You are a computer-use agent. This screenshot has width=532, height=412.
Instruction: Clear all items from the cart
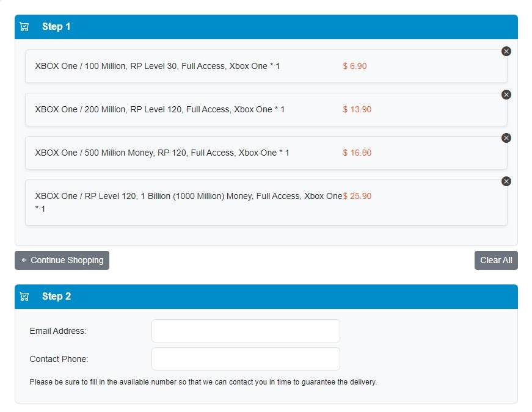pos(496,261)
